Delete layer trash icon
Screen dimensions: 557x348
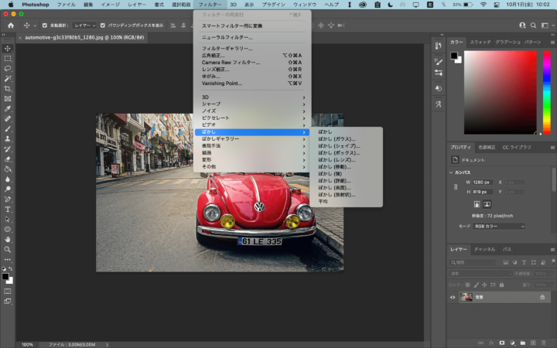pyautogui.click(x=544, y=343)
